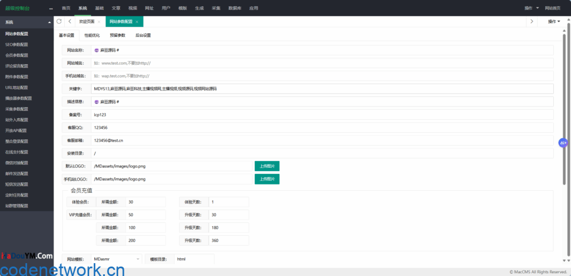Go to 首页 in the top navigation
Screen dimensions: 571x276
66,8
